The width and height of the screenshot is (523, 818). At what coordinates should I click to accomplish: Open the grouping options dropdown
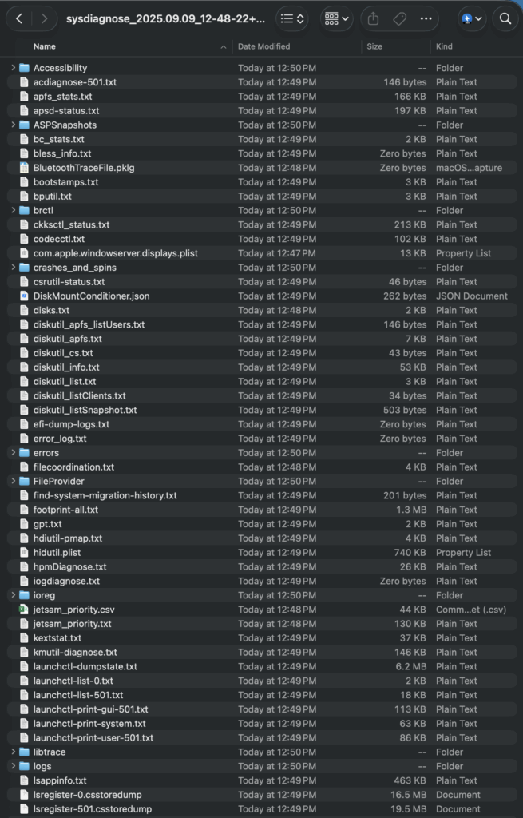[x=337, y=19]
